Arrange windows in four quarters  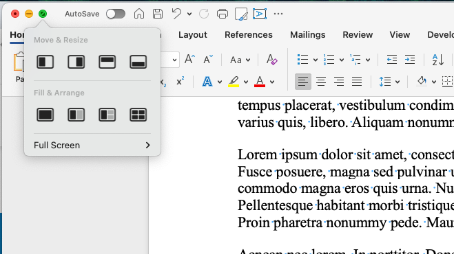pyautogui.click(x=138, y=115)
